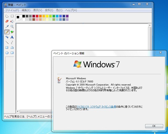Click the vertical scrollbar up arrow

pos(150,25)
